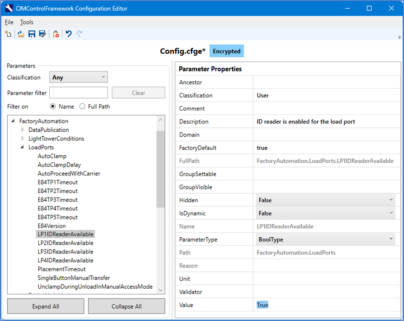The height and width of the screenshot is (321, 404).
Task: Click the Classification value 'User'
Action: [x=263, y=96]
